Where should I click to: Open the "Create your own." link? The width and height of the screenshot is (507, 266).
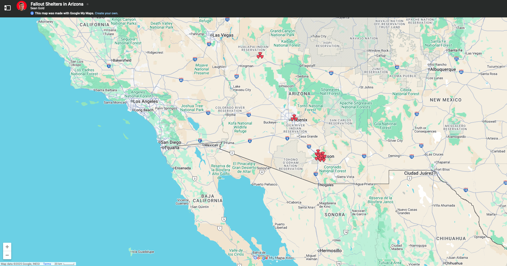(106, 13)
